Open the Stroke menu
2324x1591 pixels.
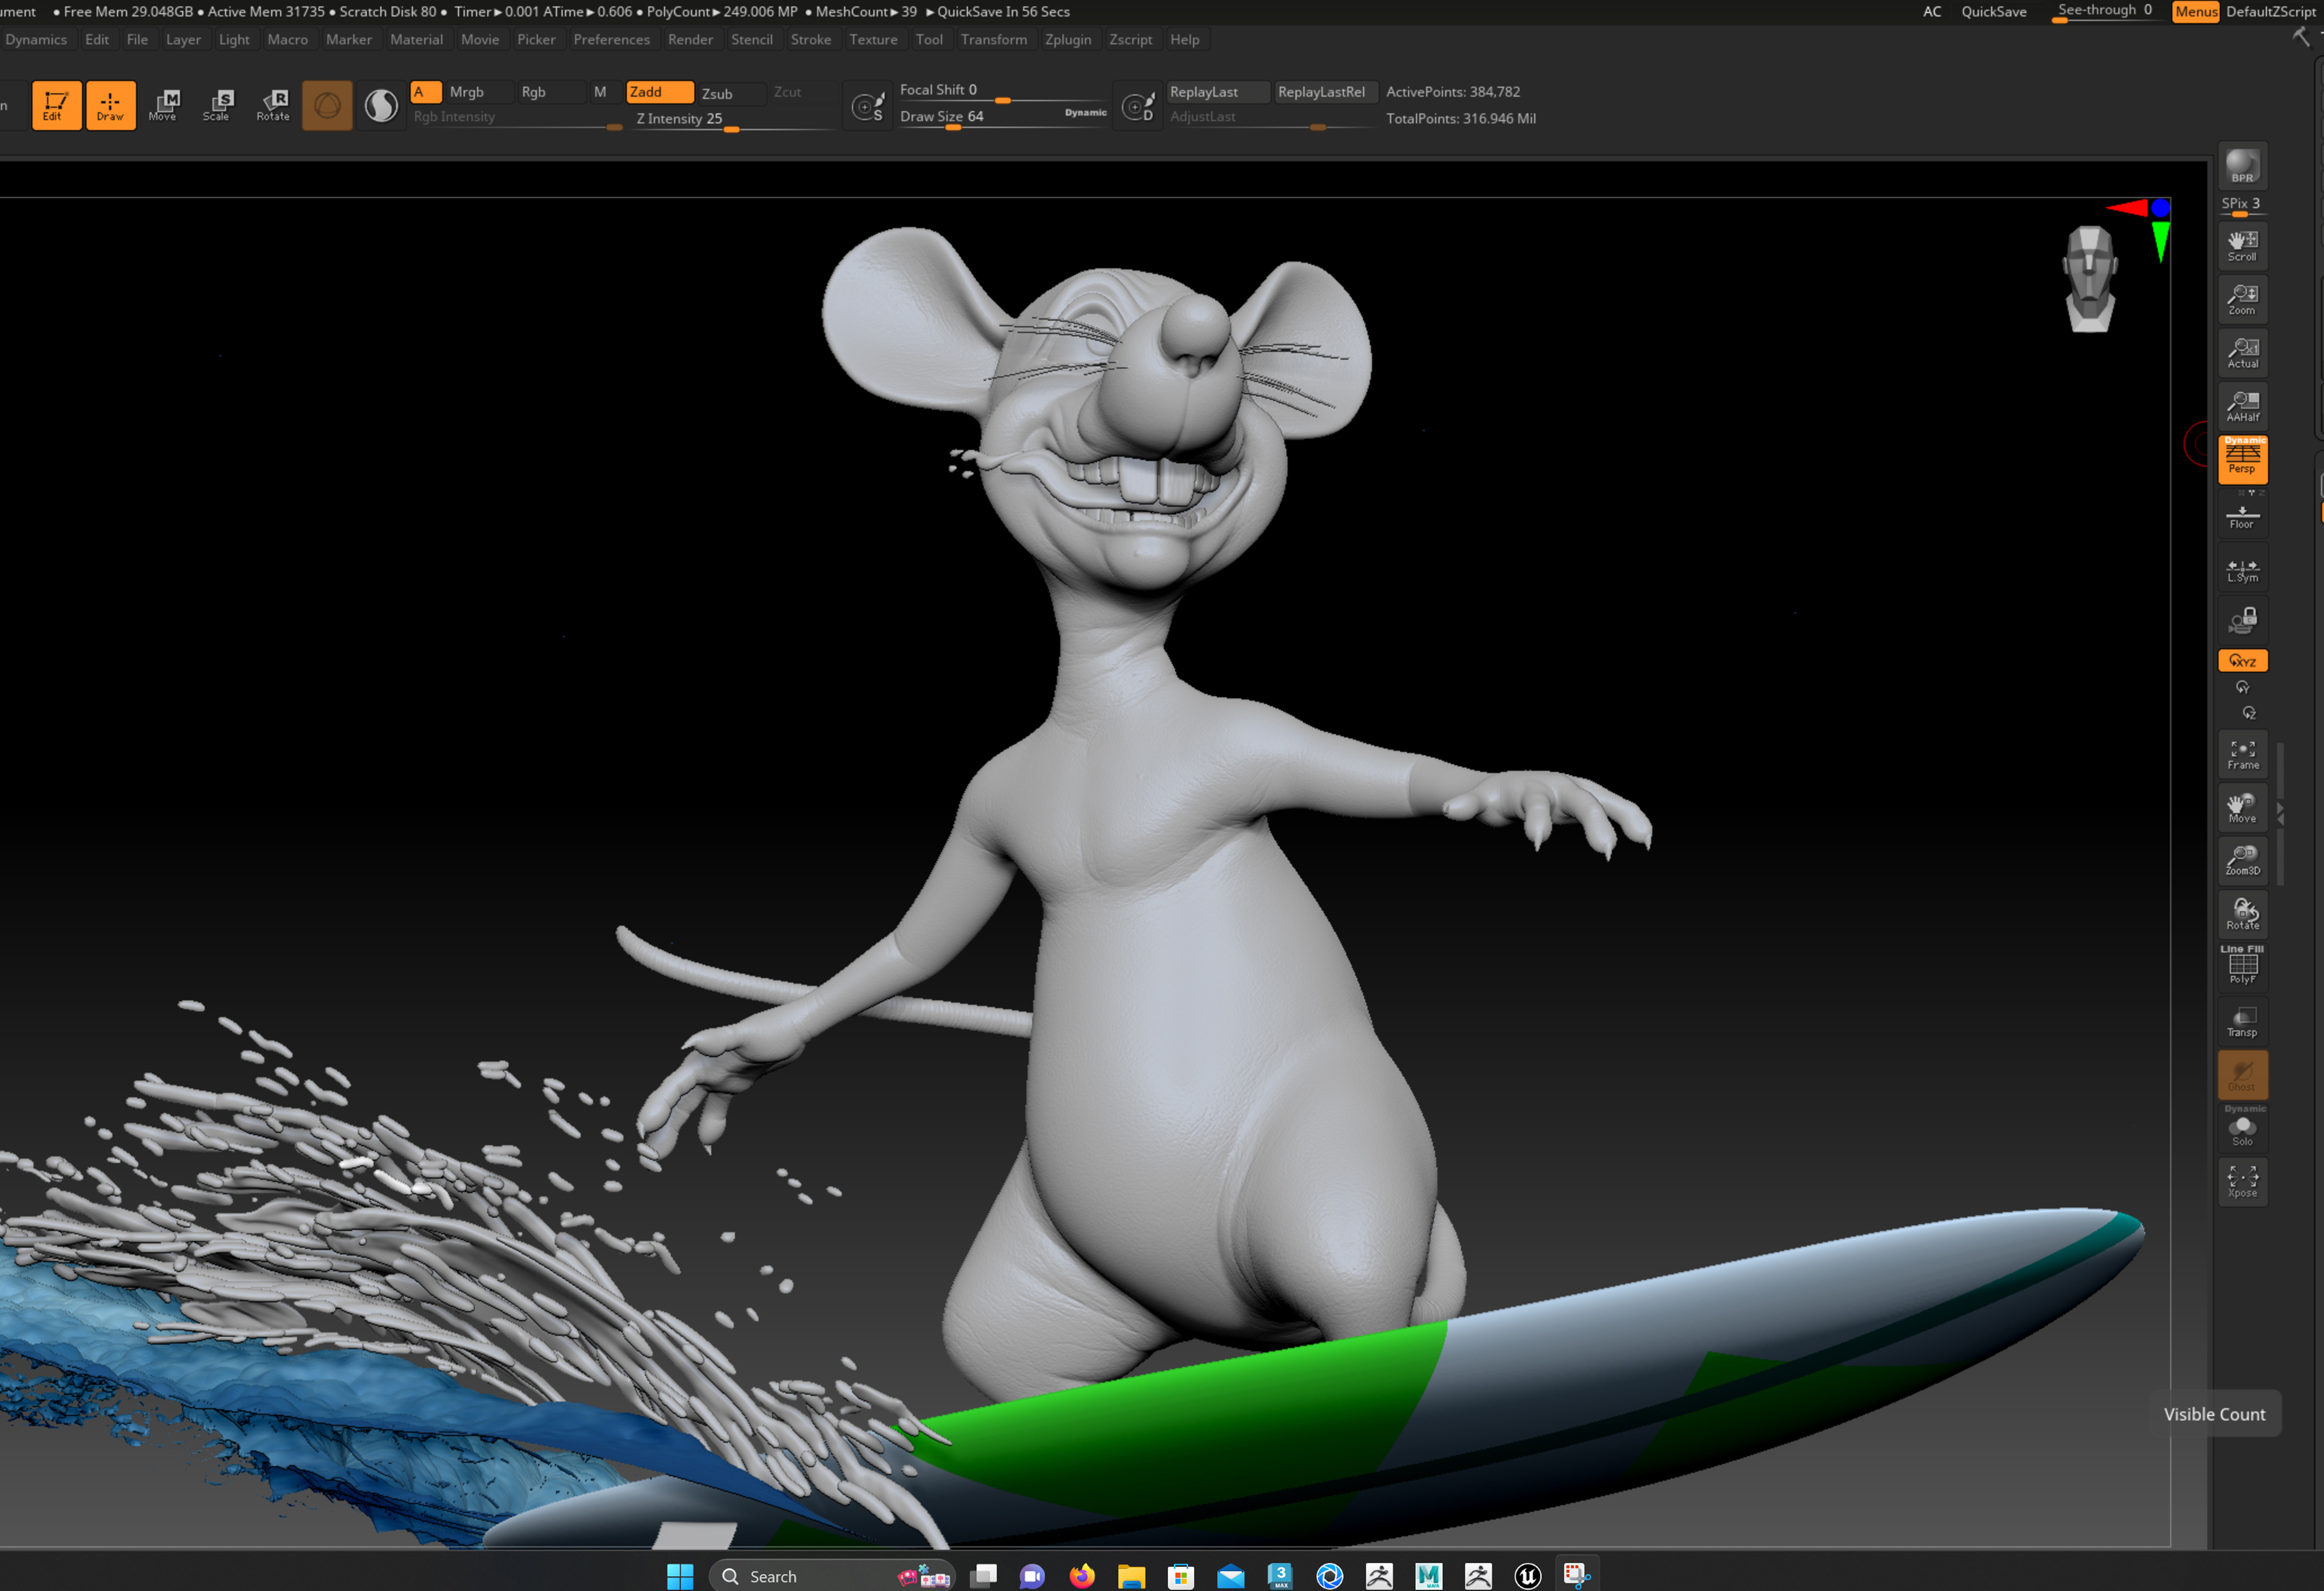(810, 39)
